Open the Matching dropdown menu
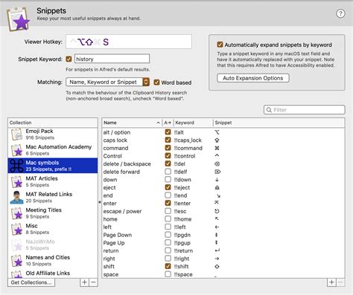Viewport: 353px width, 295px height. pos(107,82)
